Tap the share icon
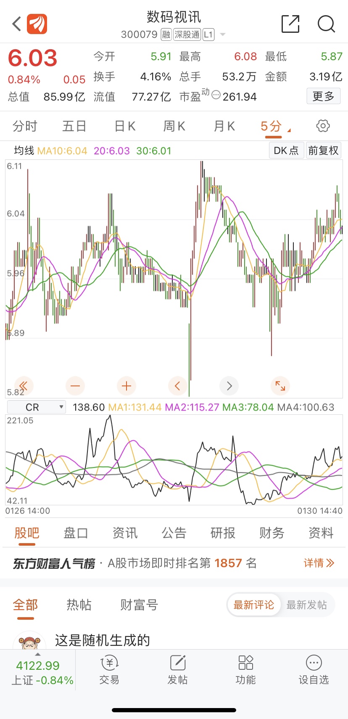 290,24
